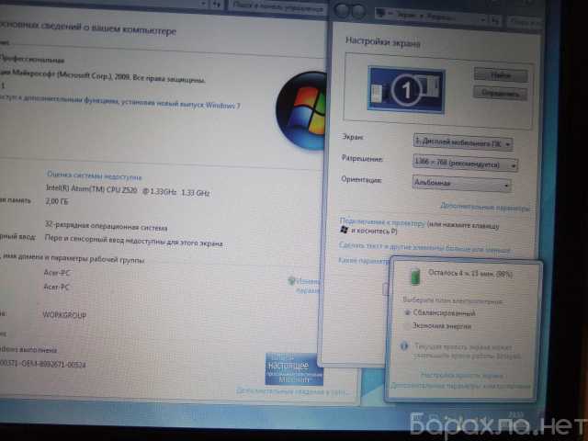Click the Поиск в панели управления search field
This screenshot has height=441, width=588.
pyautogui.click(x=277, y=6)
